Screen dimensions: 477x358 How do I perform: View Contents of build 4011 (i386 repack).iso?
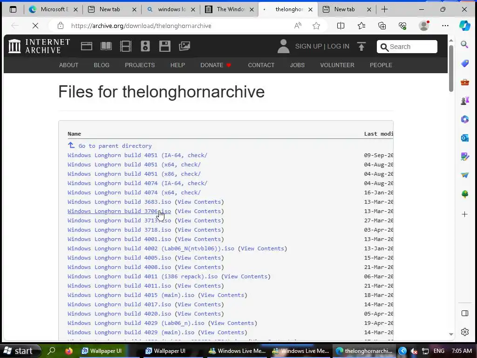pyautogui.click(x=246, y=276)
